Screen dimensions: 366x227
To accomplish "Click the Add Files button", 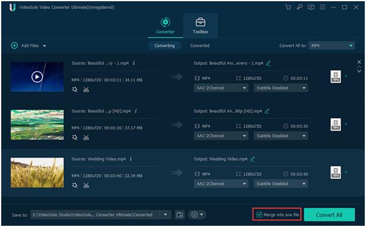I will [x=25, y=46].
